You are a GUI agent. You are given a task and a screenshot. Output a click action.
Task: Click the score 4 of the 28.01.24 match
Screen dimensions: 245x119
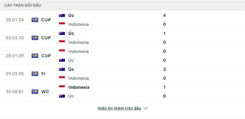pyautogui.click(x=164, y=16)
